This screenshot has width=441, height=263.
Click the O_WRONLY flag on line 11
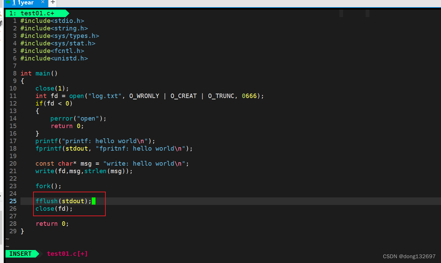point(144,96)
